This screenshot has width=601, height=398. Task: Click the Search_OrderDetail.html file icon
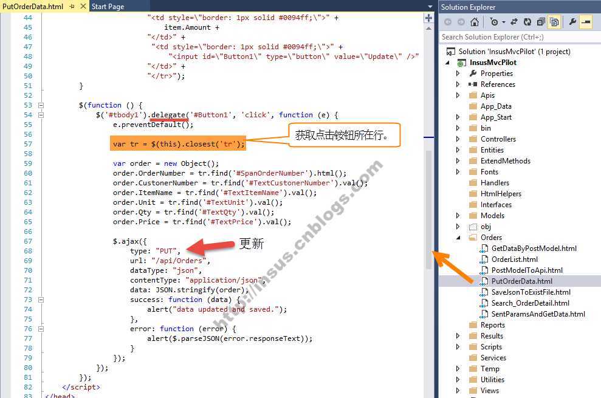(484, 303)
